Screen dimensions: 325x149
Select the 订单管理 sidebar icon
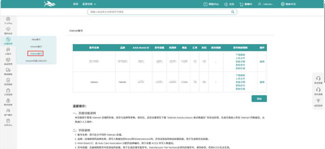(8, 91)
